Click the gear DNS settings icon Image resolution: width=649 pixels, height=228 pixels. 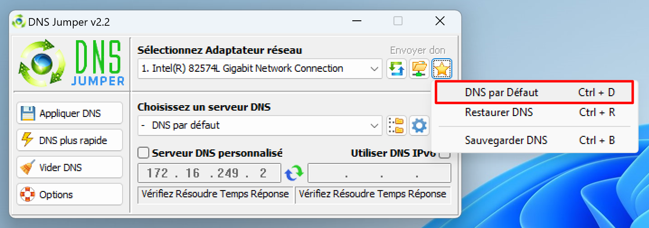[x=419, y=126]
